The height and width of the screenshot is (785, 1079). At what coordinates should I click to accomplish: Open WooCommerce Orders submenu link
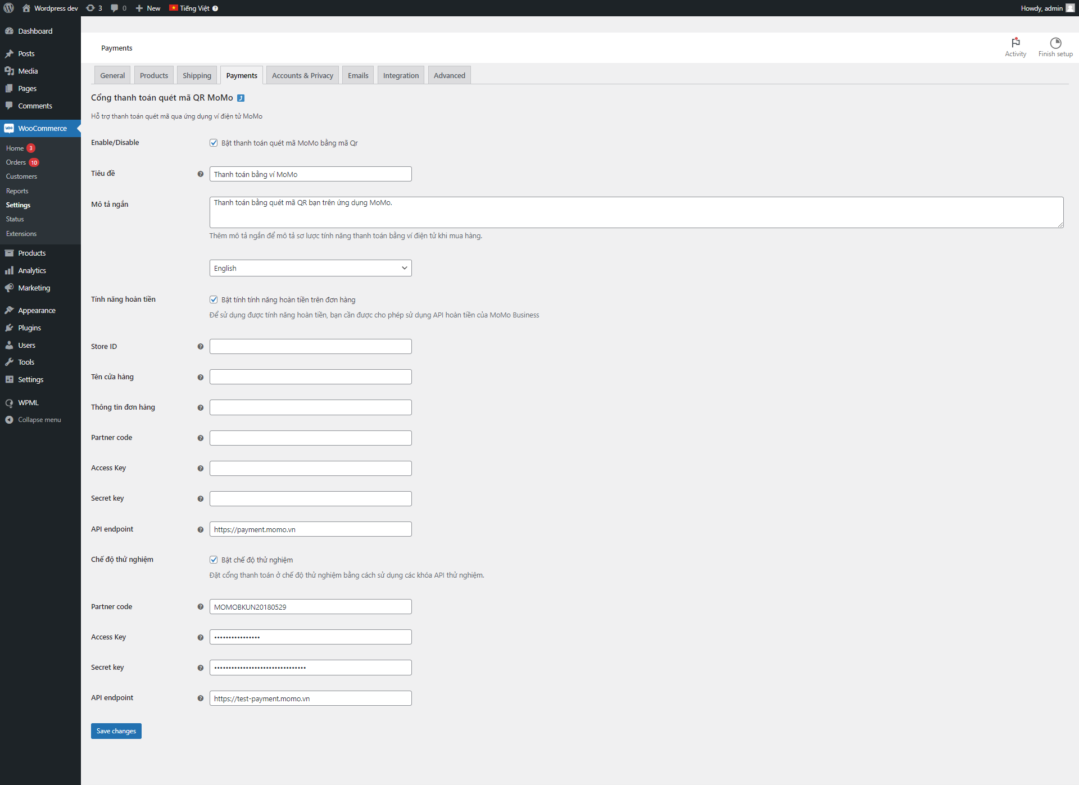16,162
